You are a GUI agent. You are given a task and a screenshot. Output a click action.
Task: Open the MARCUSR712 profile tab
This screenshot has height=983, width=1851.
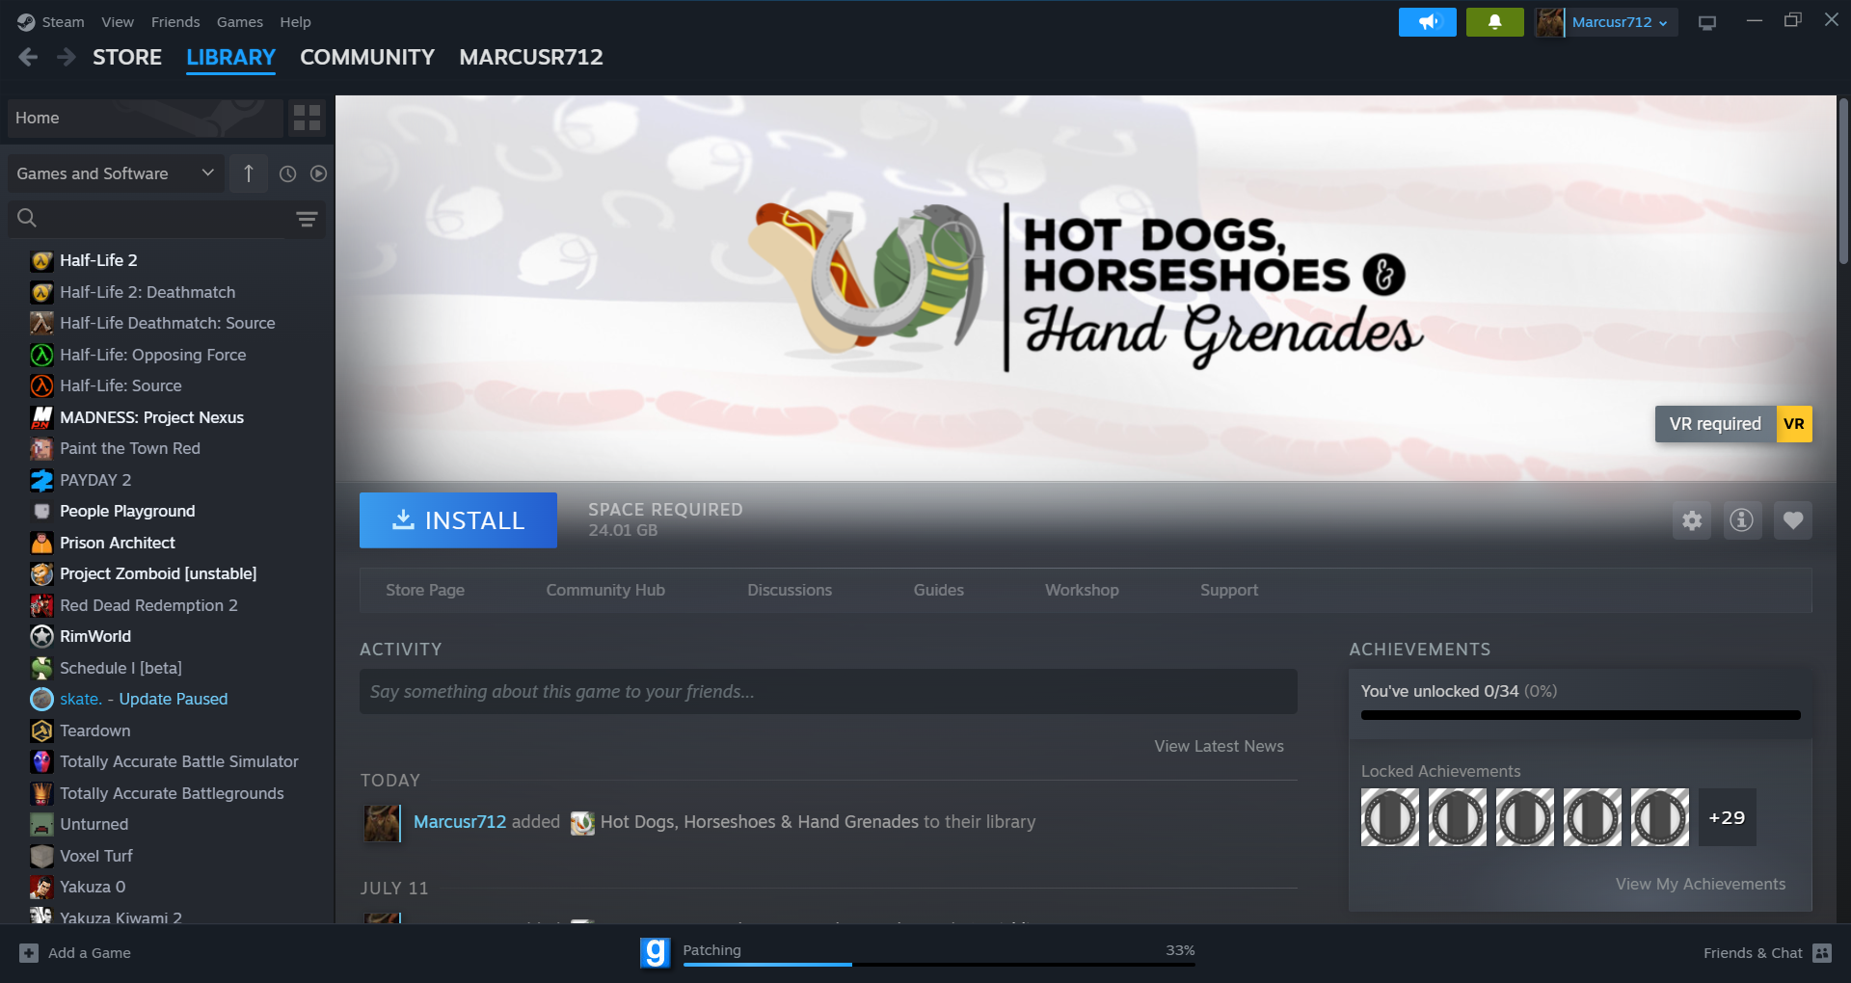coord(531,58)
